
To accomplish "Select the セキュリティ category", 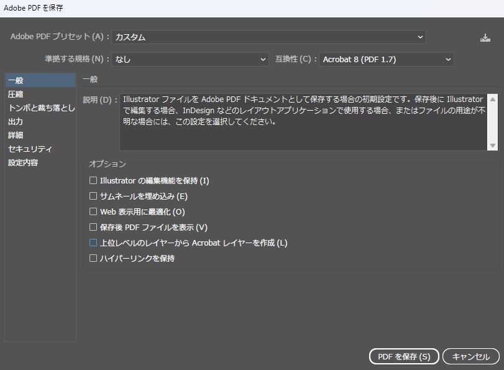I will pos(40,149).
